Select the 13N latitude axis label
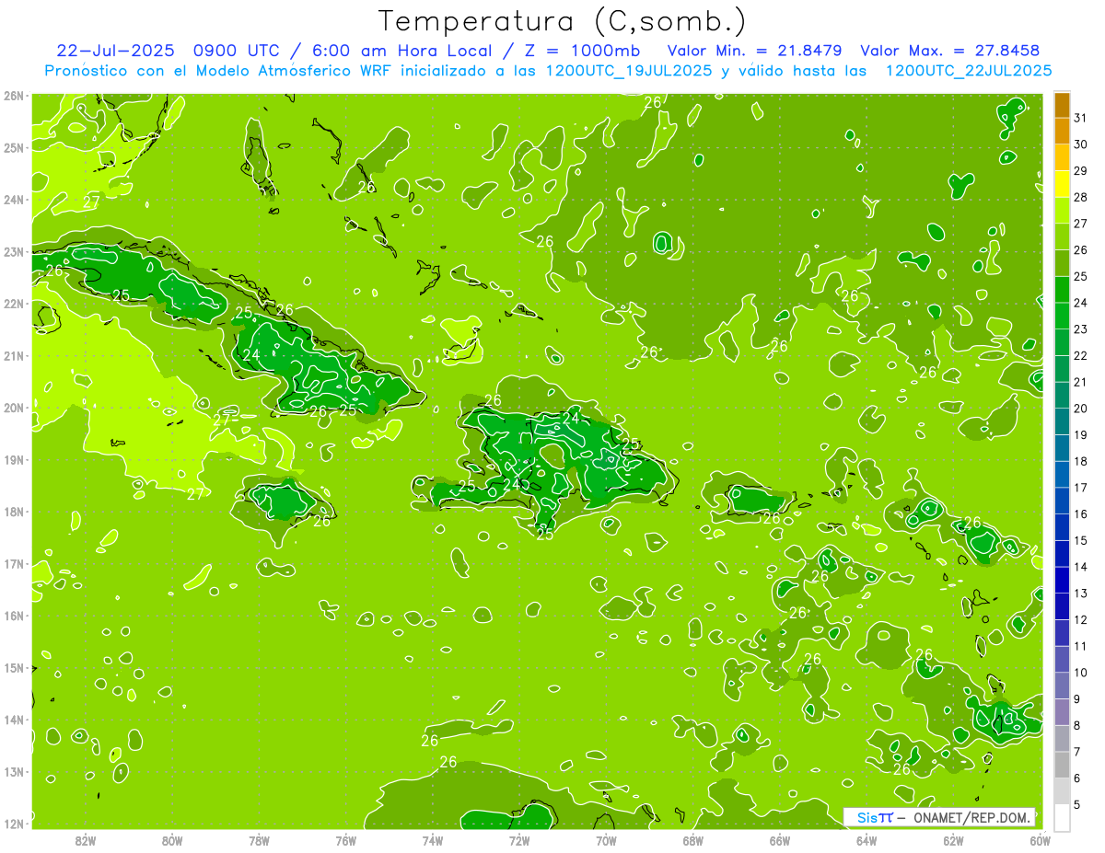 pos(14,771)
